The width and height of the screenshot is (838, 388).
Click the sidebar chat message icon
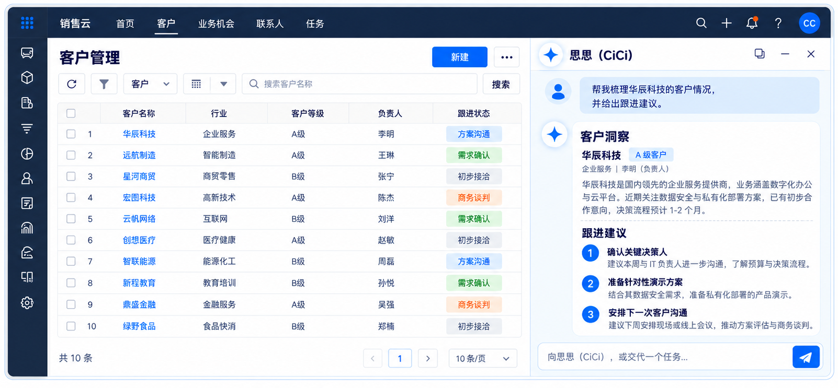pyautogui.click(x=27, y=53)
